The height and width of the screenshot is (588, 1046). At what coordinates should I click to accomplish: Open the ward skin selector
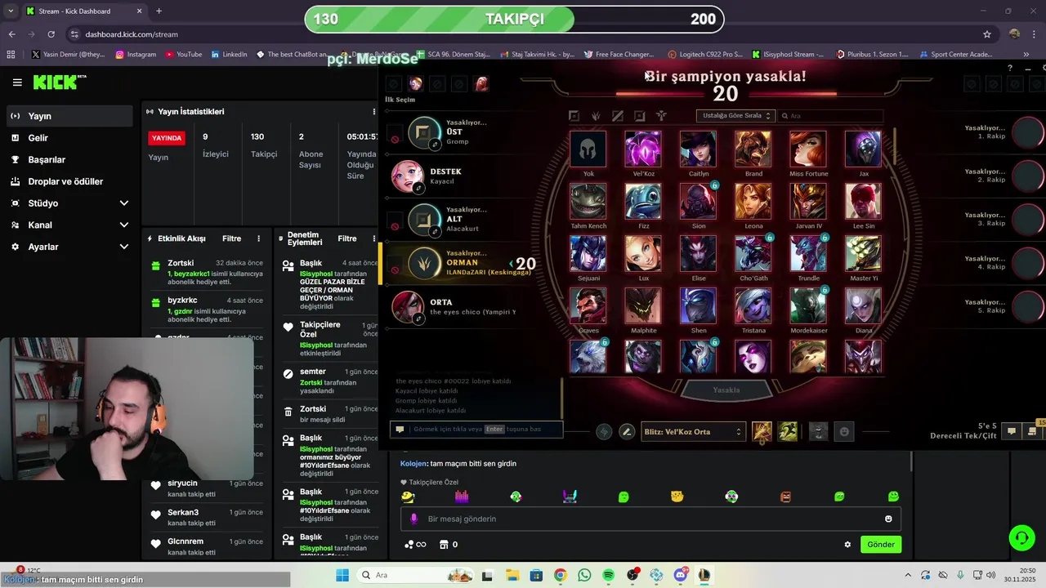click(x=818, y=432)
